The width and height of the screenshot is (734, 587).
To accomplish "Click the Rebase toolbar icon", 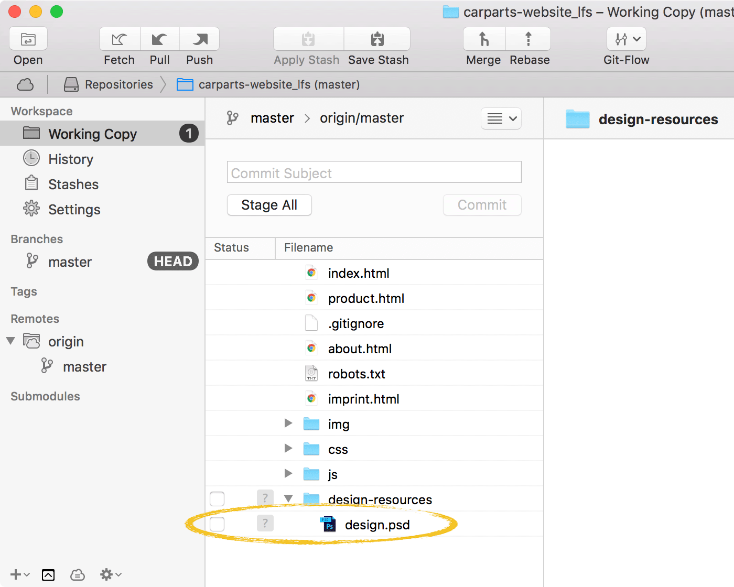I will tap(528, 39).
